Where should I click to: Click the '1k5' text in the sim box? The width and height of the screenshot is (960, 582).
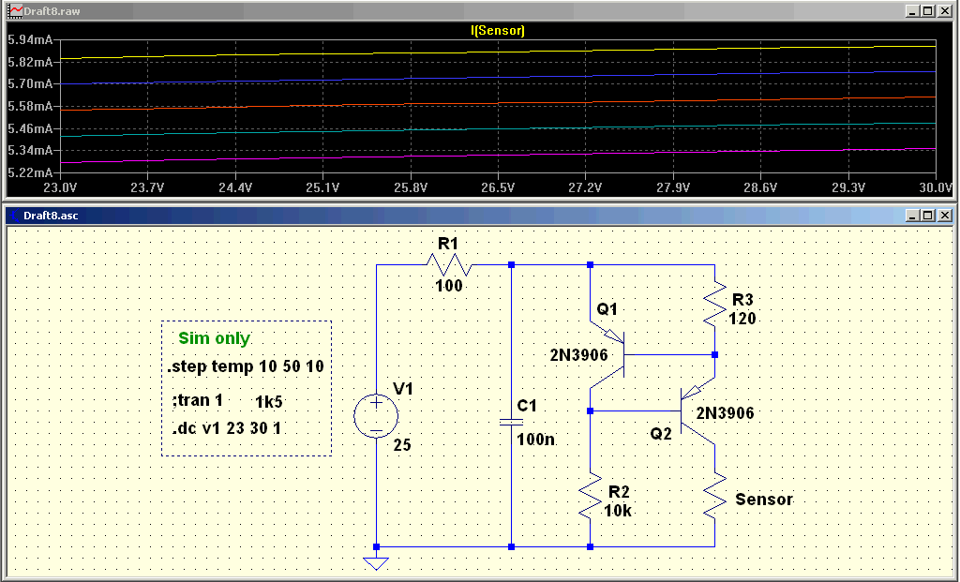[269, 402]
